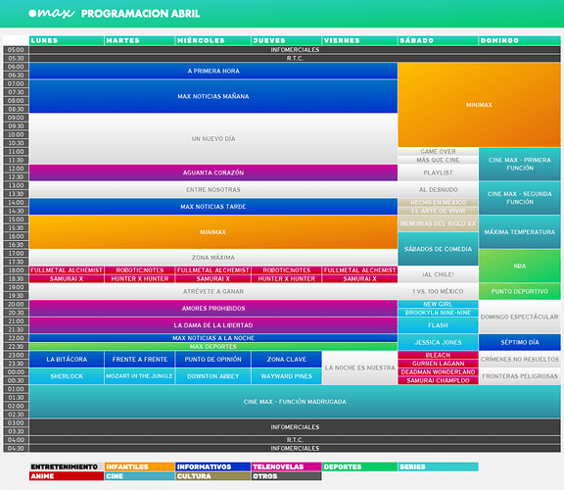
Task: Click the TELENOVELAS magenta legend swatch
Action: tap(286, 466)
